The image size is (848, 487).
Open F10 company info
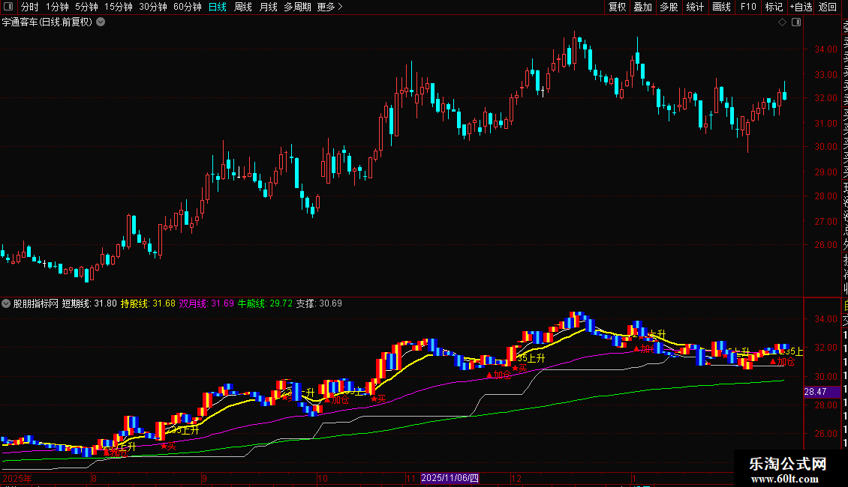[748, 7]
